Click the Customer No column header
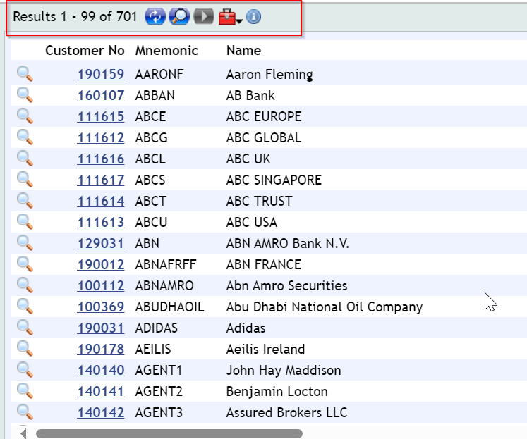The image size is (527, 439). [85, 51]
